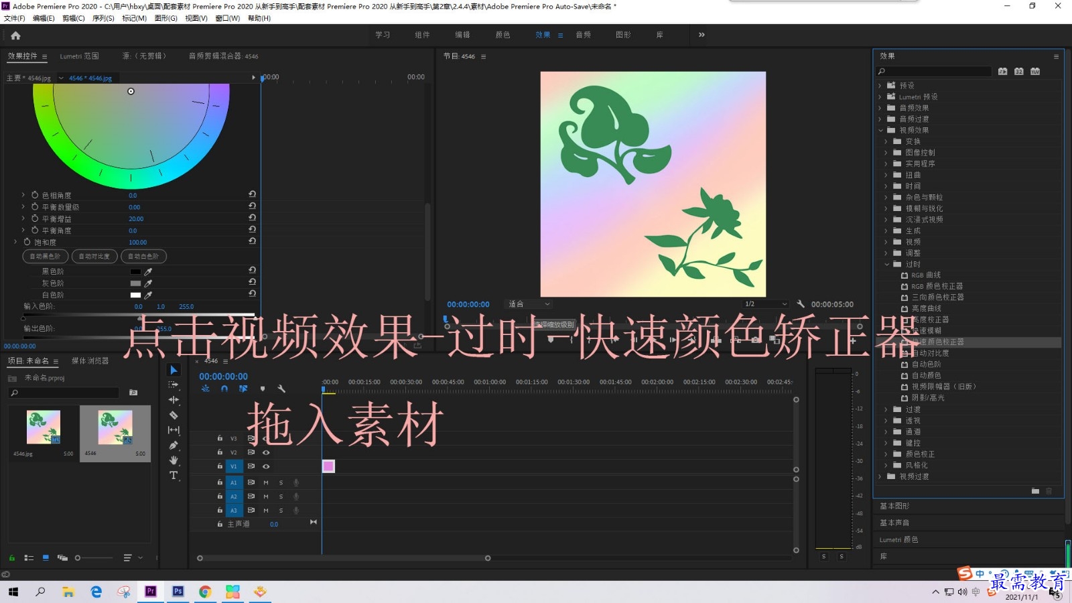
Task: Open the 适合 zoom level dropdown
Action: [x=528, y=304]
